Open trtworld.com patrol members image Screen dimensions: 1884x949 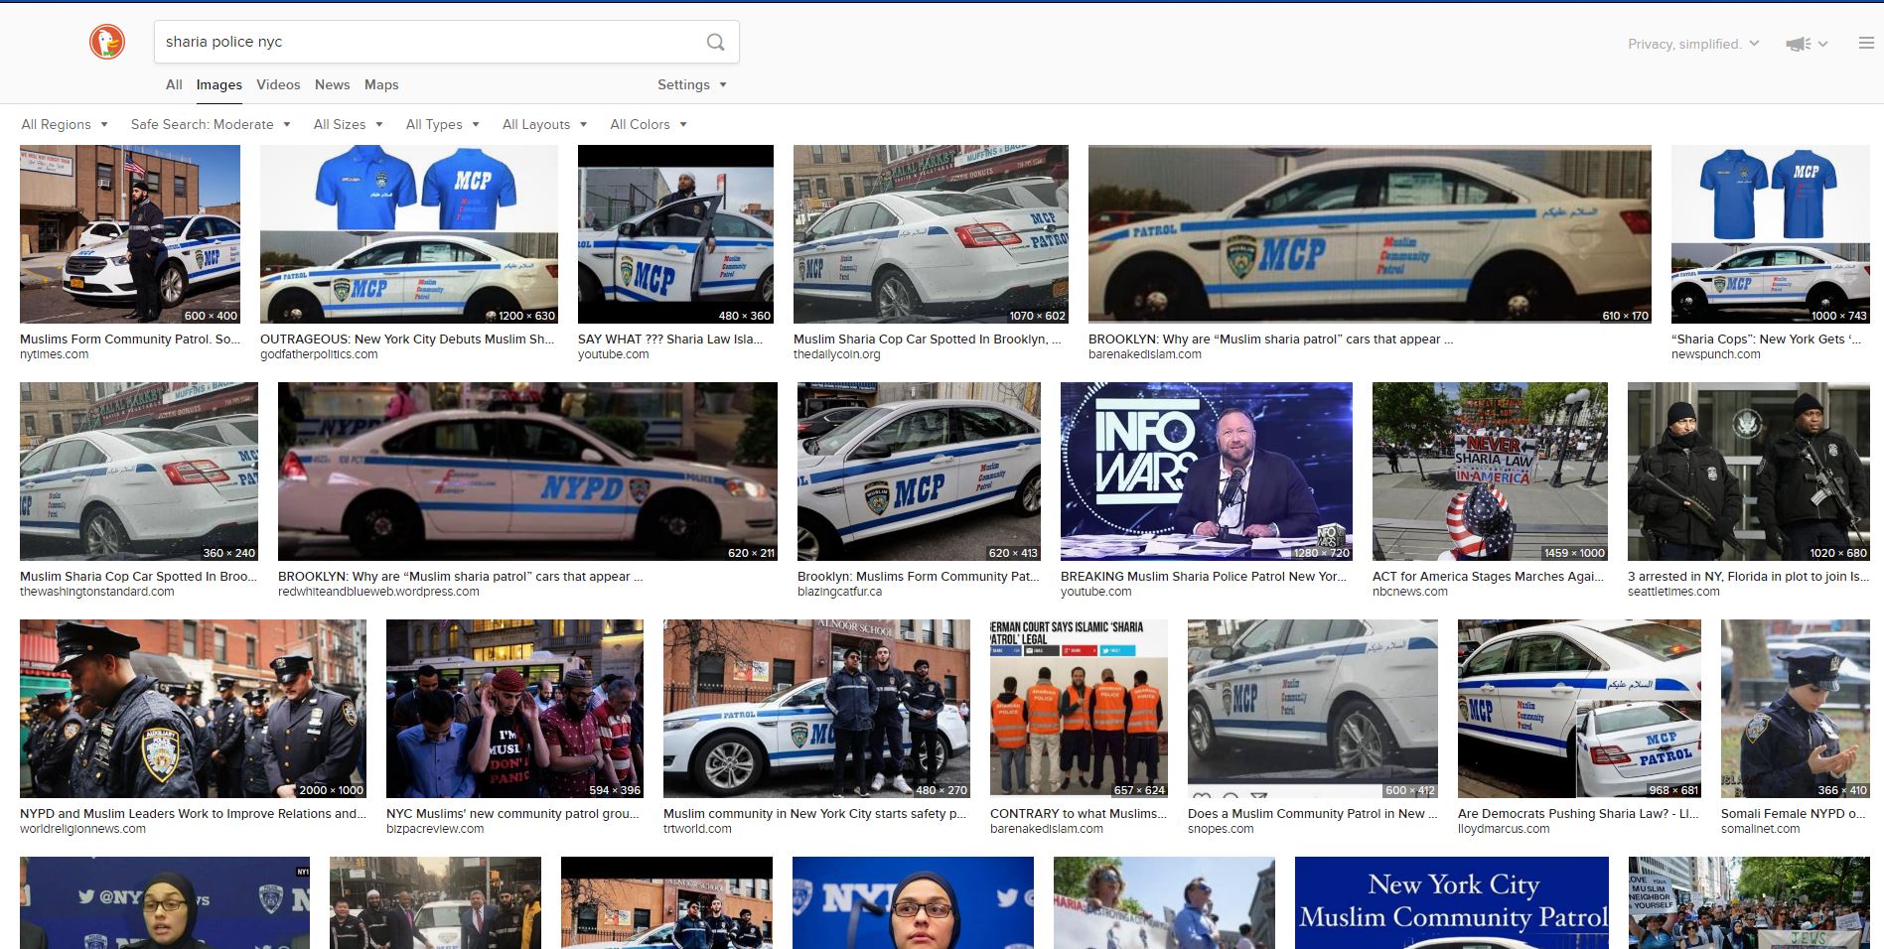(816, 709)
